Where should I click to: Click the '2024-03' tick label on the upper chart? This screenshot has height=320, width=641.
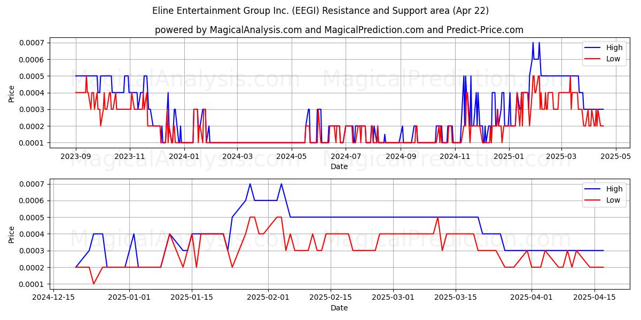237,157
